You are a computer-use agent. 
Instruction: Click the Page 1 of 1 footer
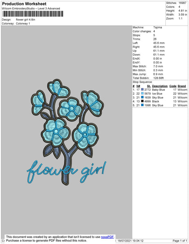180,241
